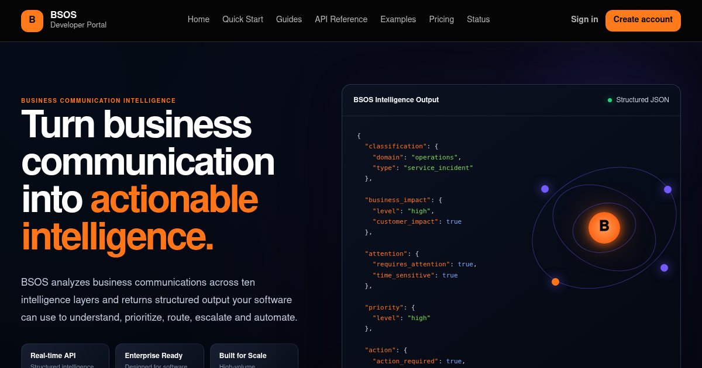702x368 pixels.
Task: Click the glowing orange B orb in orbit graphic
Action: pos(604,227)
